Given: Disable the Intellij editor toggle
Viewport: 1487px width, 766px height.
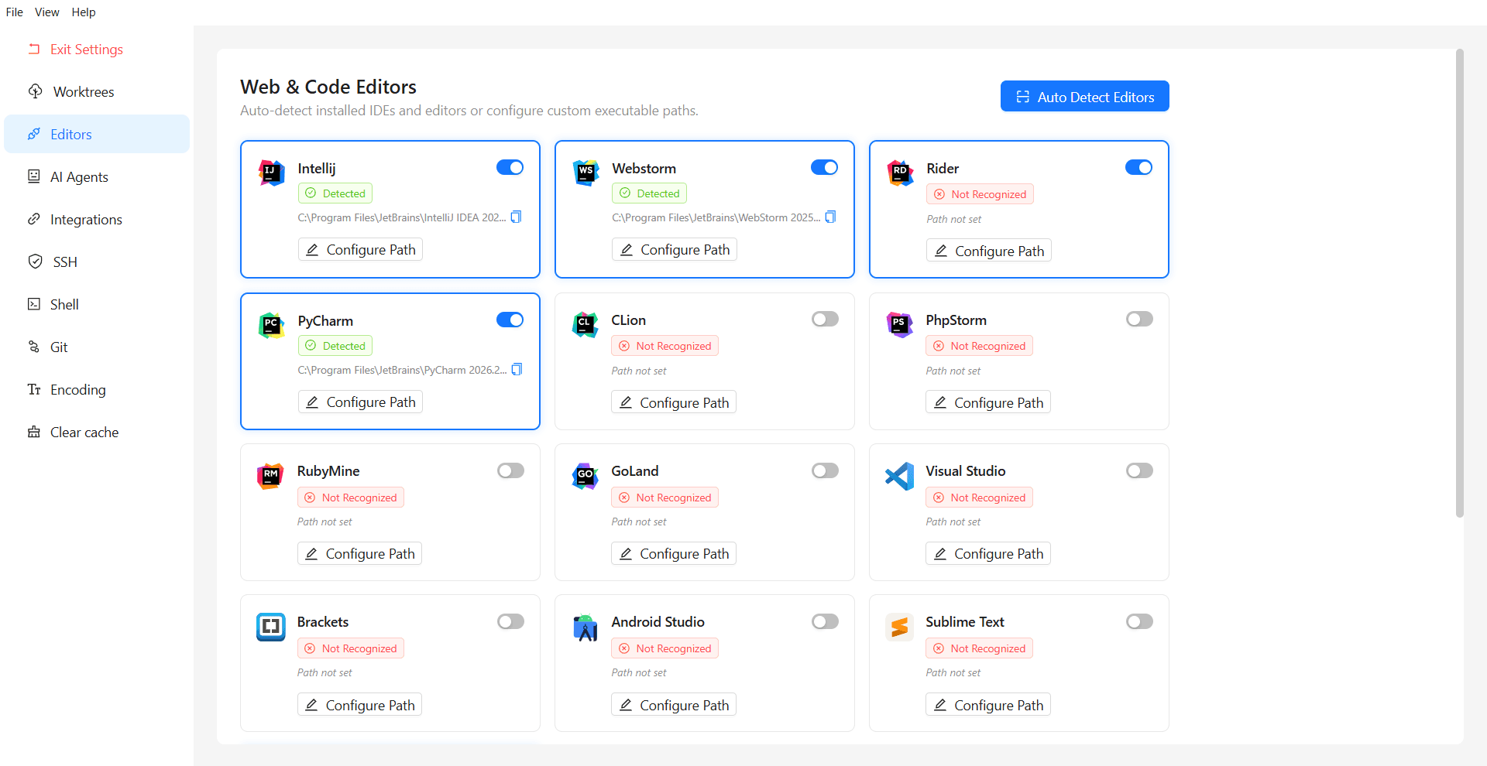Looking at the screenshot, I should 510,167.
